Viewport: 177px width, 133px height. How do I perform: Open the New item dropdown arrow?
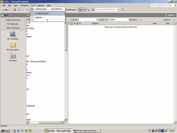[x=11, y=10]
